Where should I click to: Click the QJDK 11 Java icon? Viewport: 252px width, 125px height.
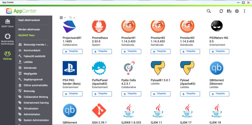[158, 111]
